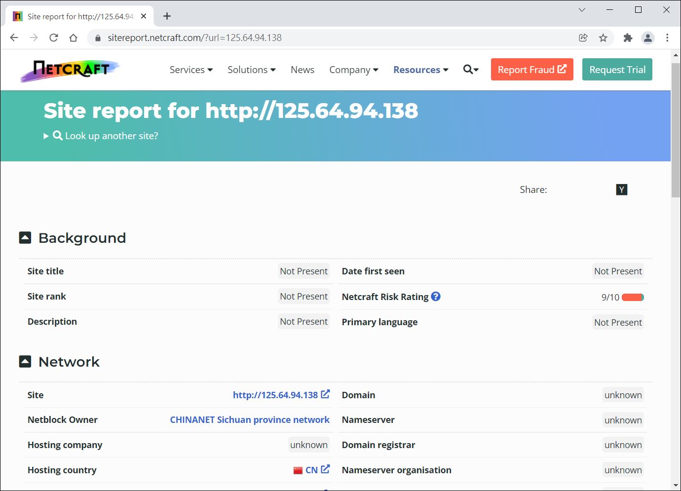
Task: Click the CN hosting country link
Action: tap(311, 470)
